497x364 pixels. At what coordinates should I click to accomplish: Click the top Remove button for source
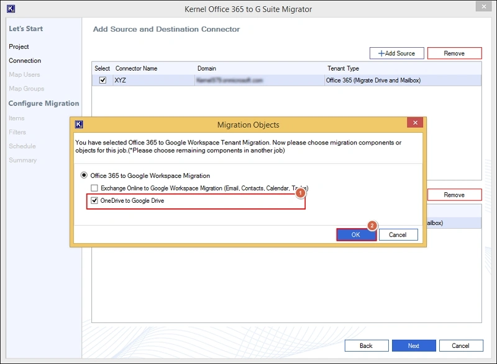(x=454, y=53)
